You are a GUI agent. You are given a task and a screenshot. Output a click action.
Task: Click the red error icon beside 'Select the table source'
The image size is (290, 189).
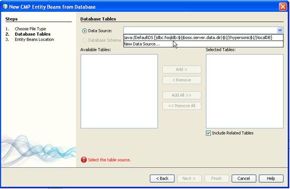click(84, 160)
